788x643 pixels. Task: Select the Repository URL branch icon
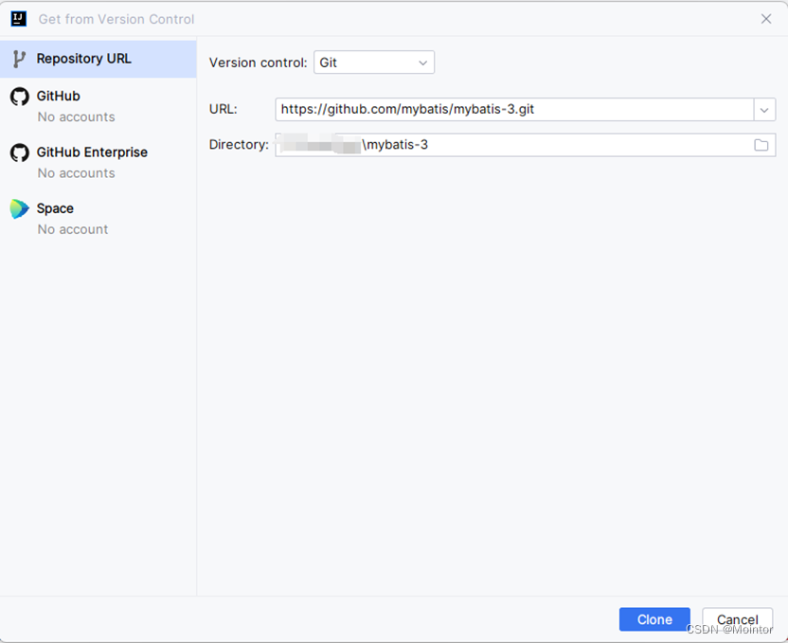[19, 59]
